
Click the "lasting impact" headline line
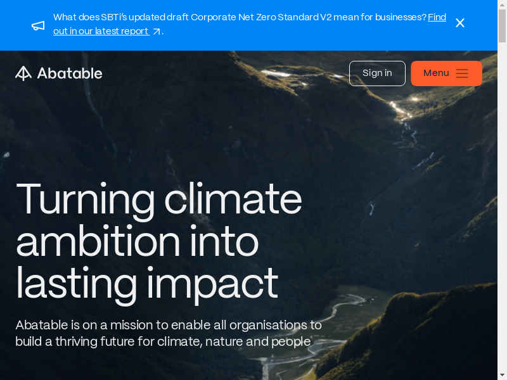147,282
